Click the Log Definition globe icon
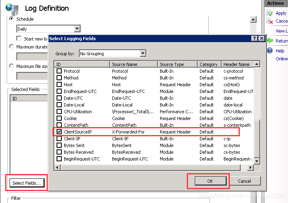 [12, 8]
